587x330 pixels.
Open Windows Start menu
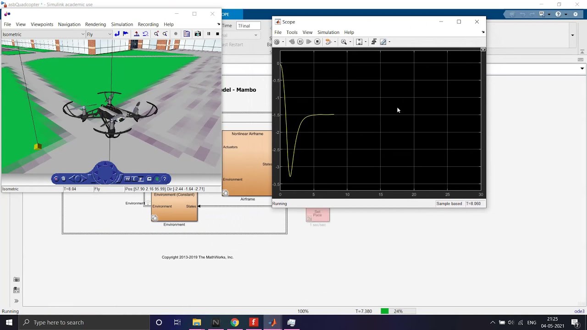pyautogui.click(x=9, y=322)
